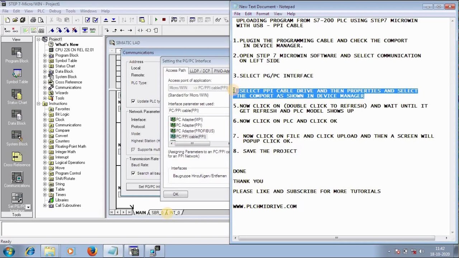Screen dimensions: 459x258
Task: Open the access point dropdown Micro/WIN
Action: click(x=198, y=88)
